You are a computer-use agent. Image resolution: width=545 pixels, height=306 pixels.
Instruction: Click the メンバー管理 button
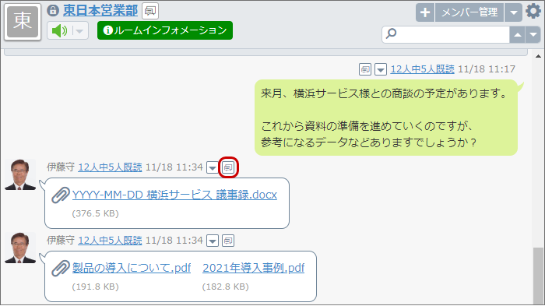pyautogui.click(x=469, y=12)
